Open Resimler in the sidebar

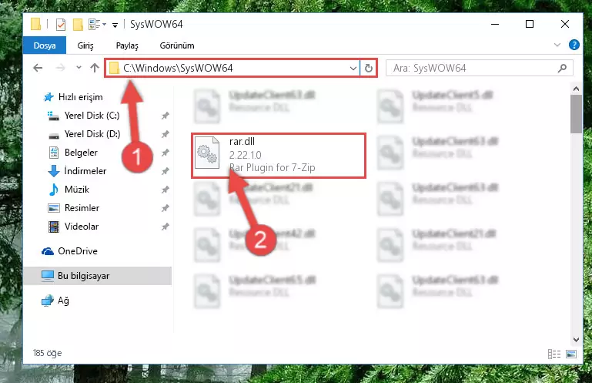click(x=74, y=208)
